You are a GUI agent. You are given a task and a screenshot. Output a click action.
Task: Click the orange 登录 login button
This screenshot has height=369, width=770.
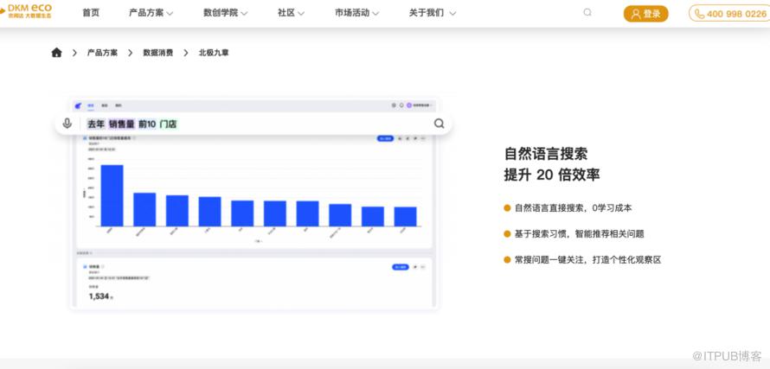coord(645,14)
